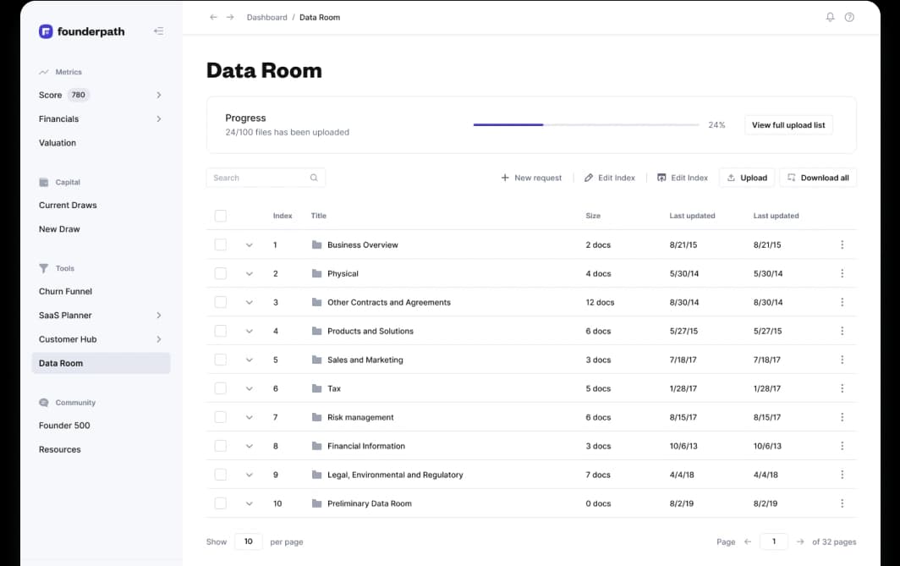Open the help question mark icon
900x566 pixels.
(x=849, y=17)
